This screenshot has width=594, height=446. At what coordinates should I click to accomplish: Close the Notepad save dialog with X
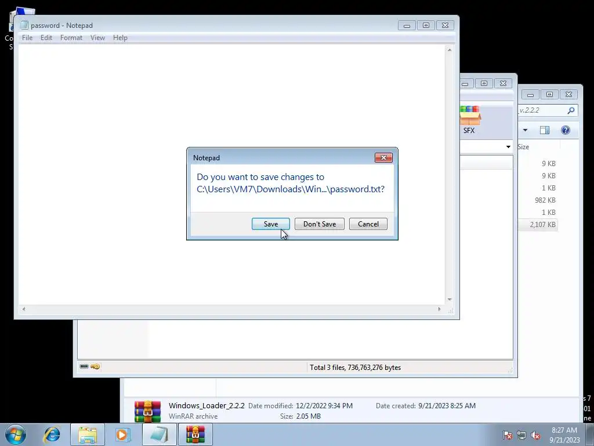[383, 157]
